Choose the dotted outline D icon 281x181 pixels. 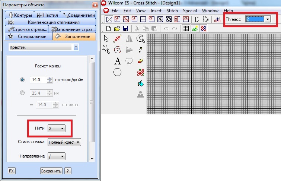206,19
